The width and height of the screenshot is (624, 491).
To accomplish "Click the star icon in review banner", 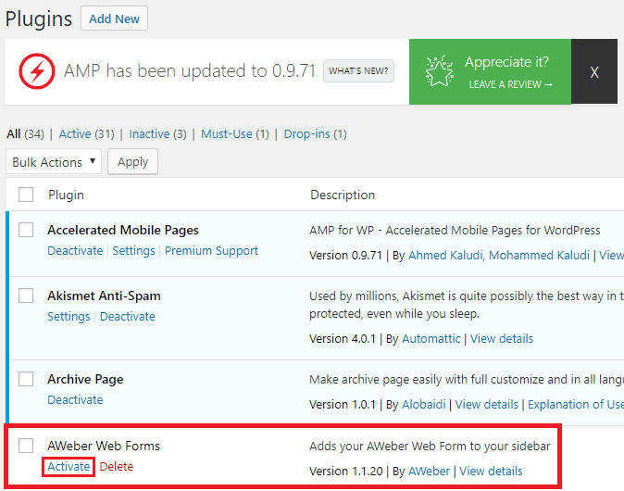I will point(439,71).
